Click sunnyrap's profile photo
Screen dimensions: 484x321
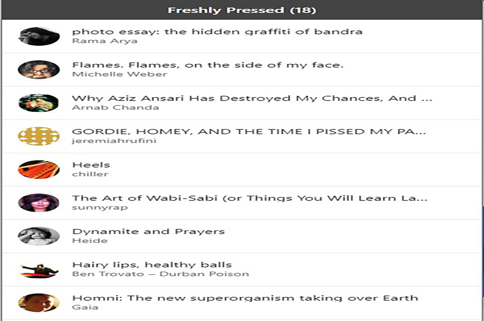coord(39,203)
